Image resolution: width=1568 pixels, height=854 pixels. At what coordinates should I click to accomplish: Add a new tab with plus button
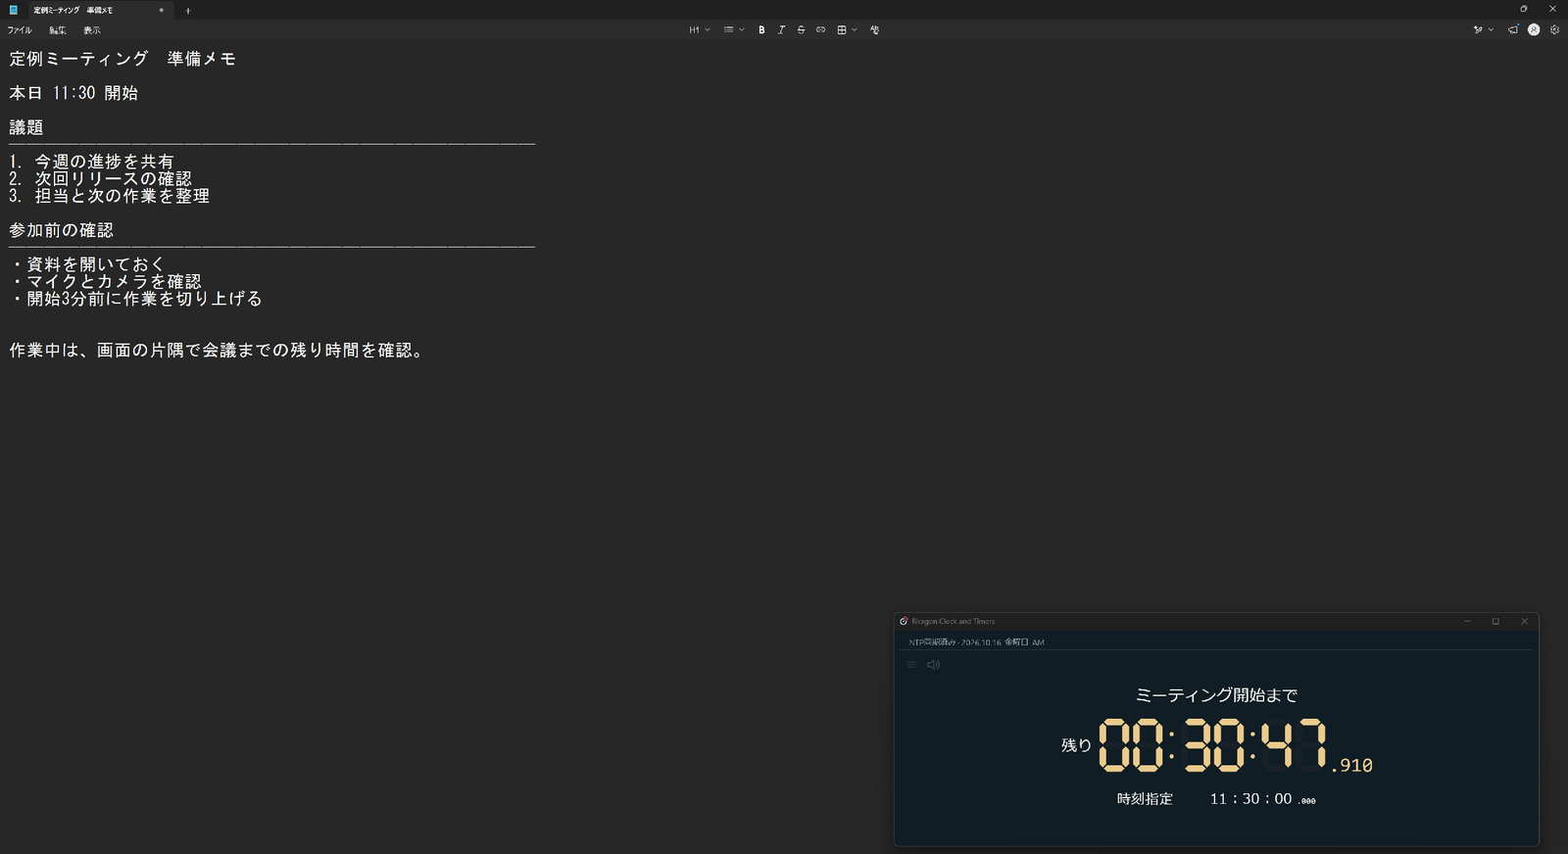(x=188, y=11)
